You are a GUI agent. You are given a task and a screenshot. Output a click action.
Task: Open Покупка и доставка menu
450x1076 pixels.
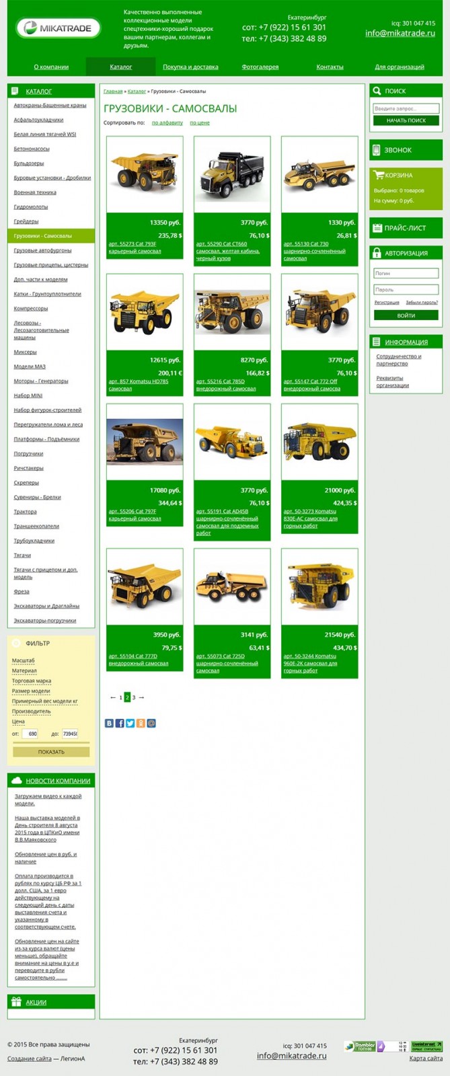[x=190, y=67]
